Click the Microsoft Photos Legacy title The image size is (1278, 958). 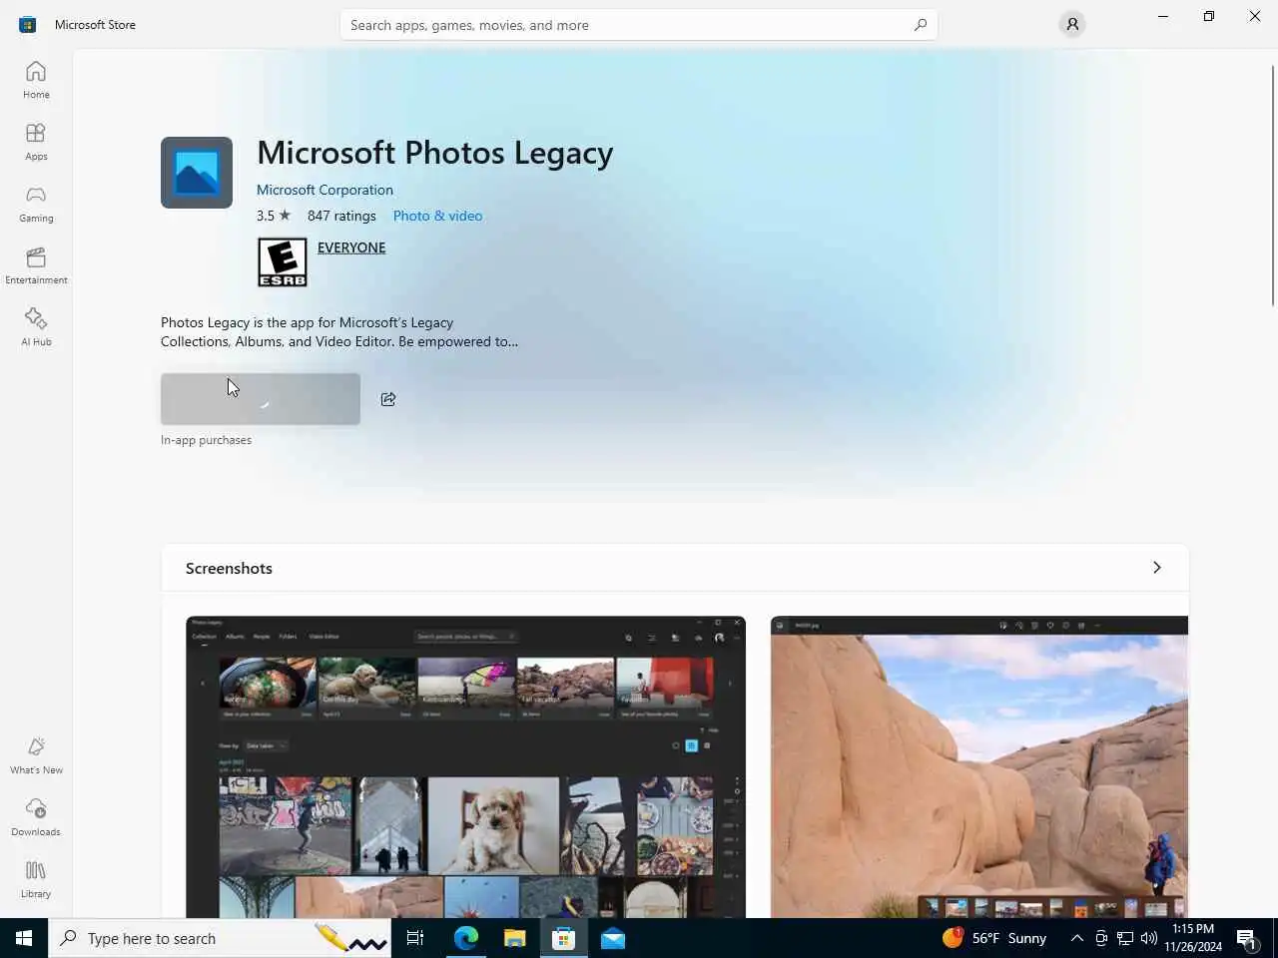tap(435, 153)
